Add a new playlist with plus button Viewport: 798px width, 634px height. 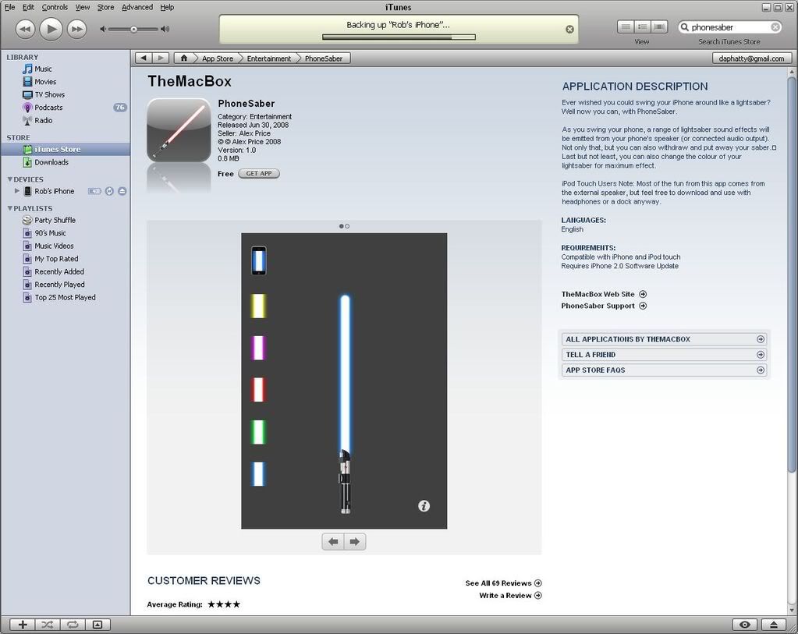(x=23, y=625)
